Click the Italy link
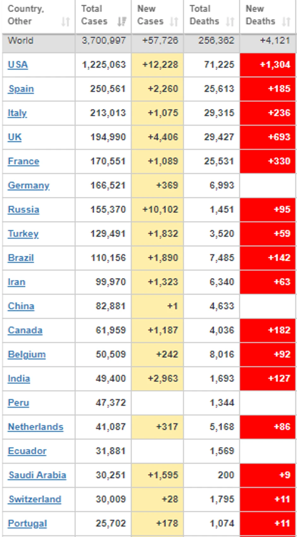The width and height of the screenshot is (297, 537). [17, 113]
